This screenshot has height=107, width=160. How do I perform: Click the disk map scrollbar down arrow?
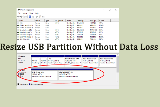click(x=118, y=82)
